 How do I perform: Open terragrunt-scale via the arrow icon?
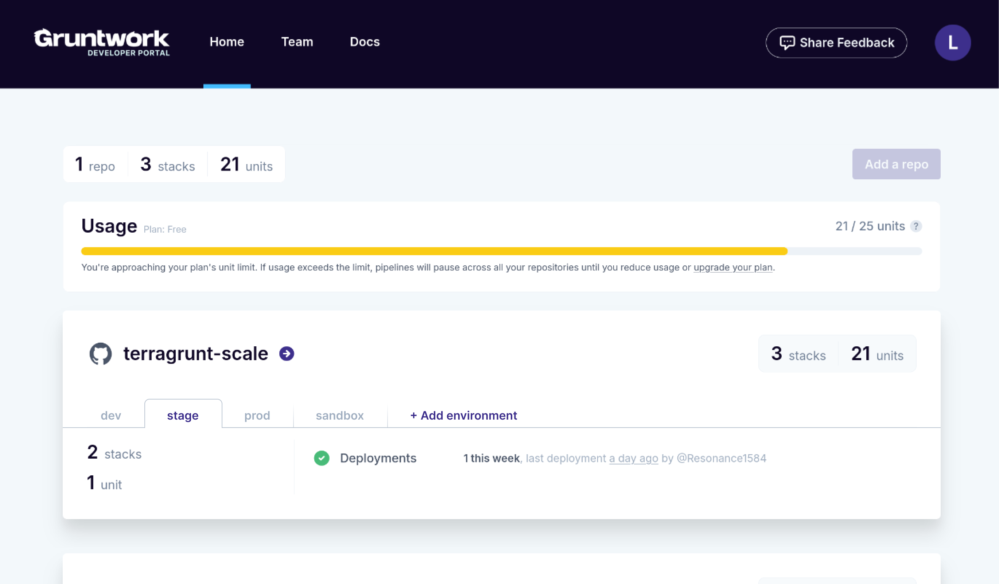tap(286, 353)
